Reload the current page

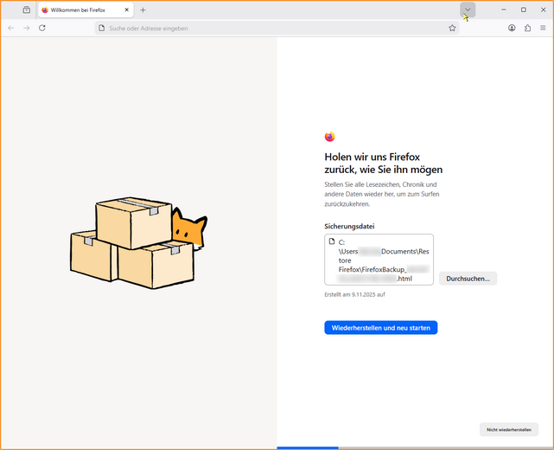(42, 28)
